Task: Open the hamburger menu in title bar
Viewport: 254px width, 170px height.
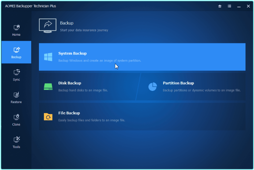Action: click(x=229, y=6)
